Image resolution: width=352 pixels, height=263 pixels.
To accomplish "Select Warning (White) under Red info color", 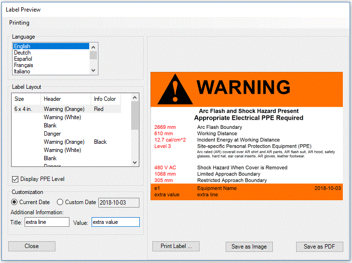I will tap(62, 117).
